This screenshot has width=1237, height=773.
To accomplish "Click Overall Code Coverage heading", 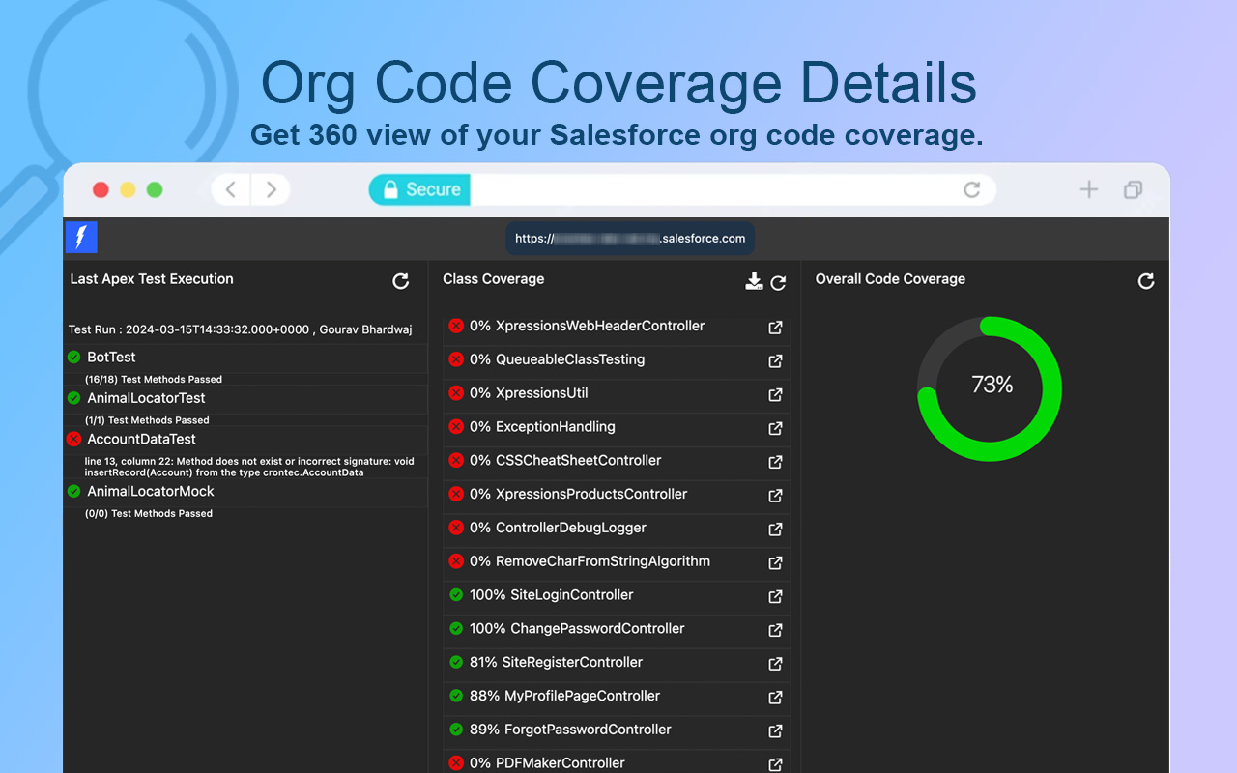I will [890, 279].
